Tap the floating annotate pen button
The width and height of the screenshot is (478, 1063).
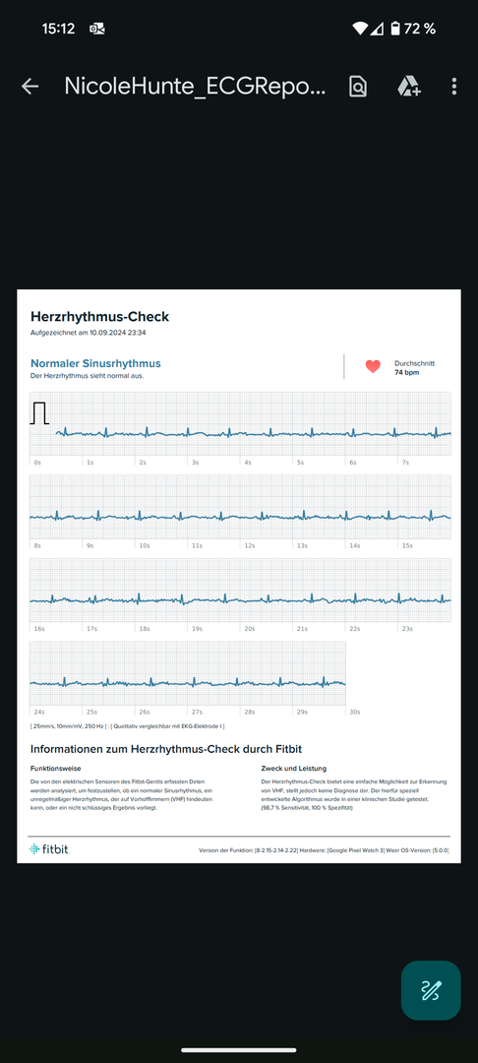click(431, 990)
